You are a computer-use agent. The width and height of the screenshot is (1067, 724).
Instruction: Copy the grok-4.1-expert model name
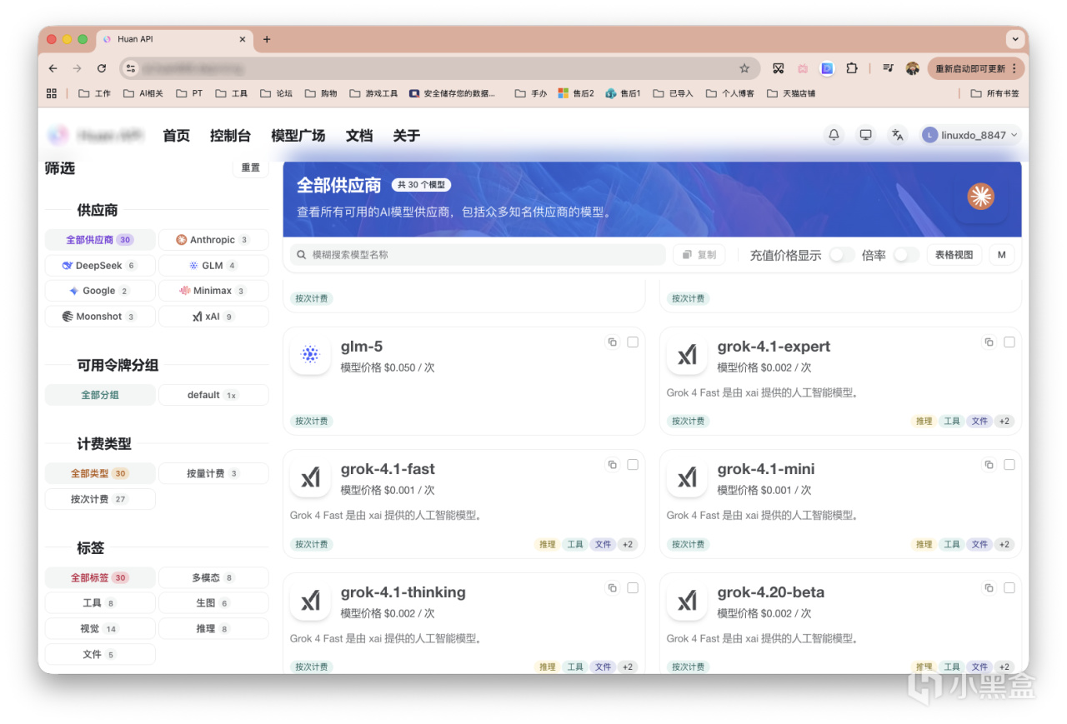click(x=989, y=342)
